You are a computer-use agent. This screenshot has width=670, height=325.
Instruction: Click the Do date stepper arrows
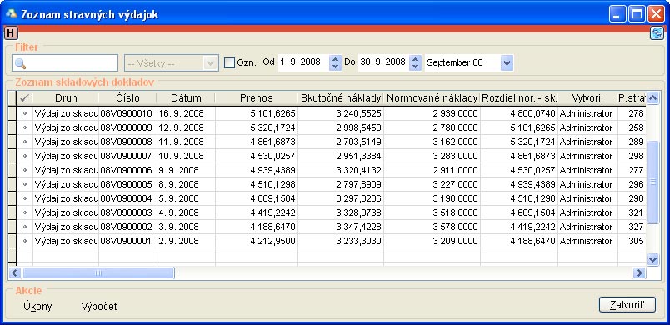point(415,63)
